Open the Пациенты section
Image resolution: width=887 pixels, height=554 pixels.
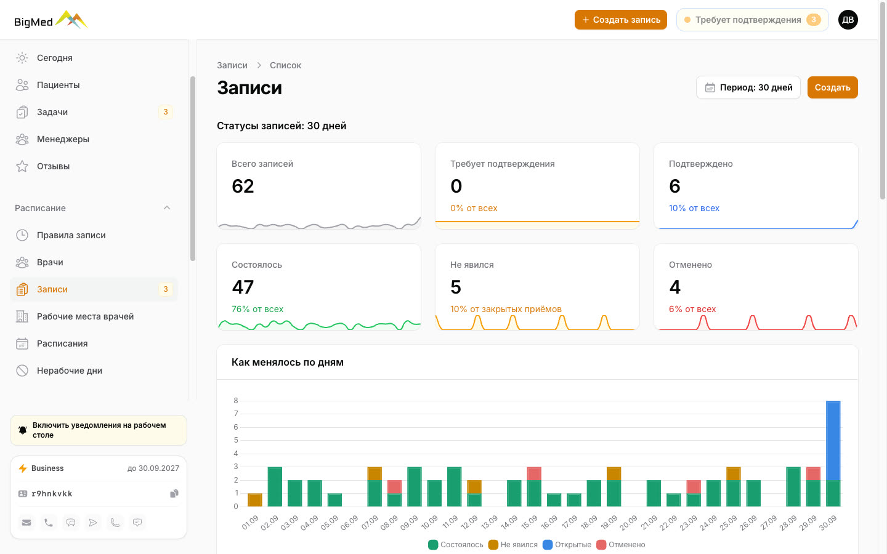click(x=94, y=85)
